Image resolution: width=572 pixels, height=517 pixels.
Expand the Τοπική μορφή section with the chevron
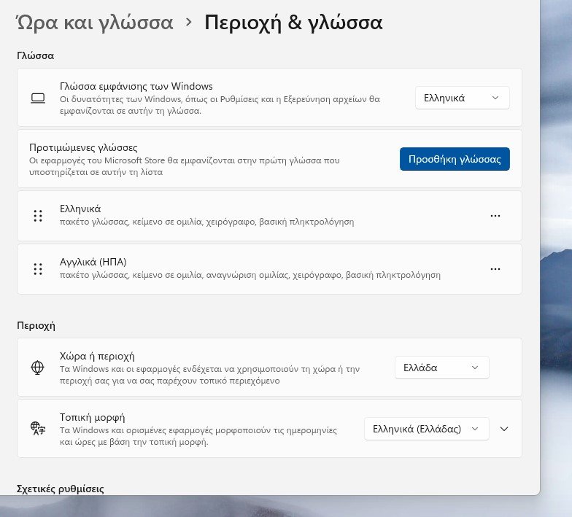[x=503, y=429]
